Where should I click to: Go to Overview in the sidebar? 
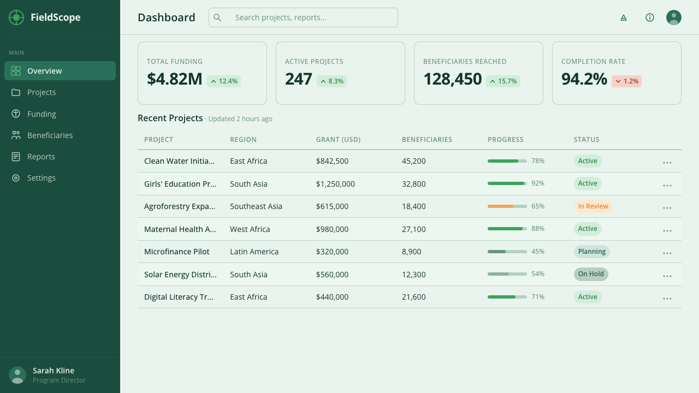coord(60,71)
